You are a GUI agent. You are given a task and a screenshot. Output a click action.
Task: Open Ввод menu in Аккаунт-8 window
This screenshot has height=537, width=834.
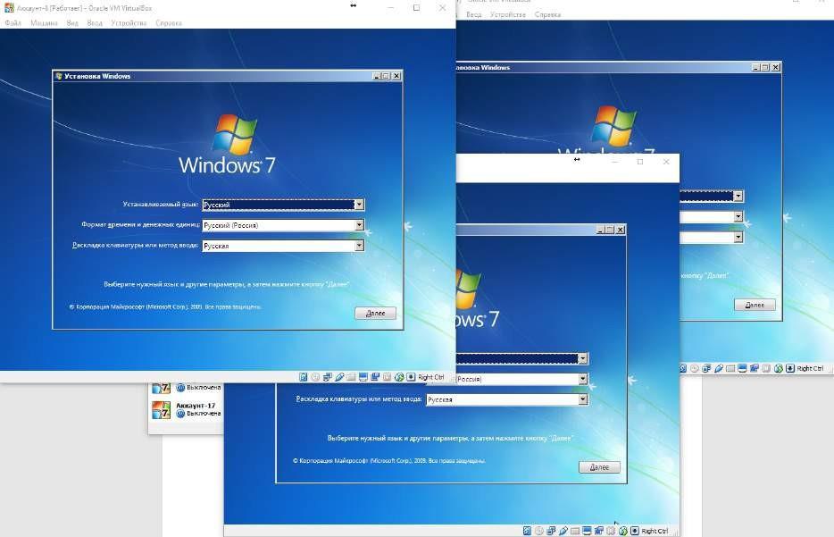coord(95,23)
